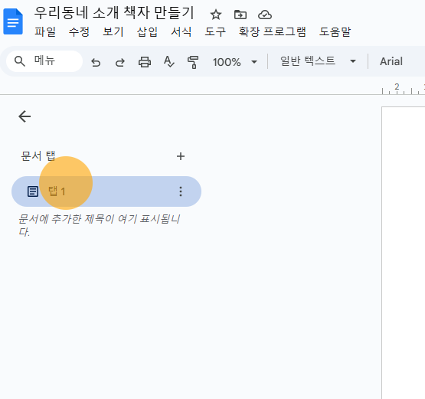The height and width of the screenshot is (399, 425).
Task: Click the 문서 탭 heading text
Action: (38, 156)
